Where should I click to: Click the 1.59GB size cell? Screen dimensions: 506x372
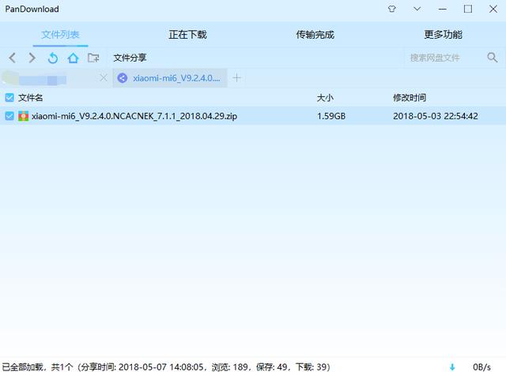[x=331, y=116]
